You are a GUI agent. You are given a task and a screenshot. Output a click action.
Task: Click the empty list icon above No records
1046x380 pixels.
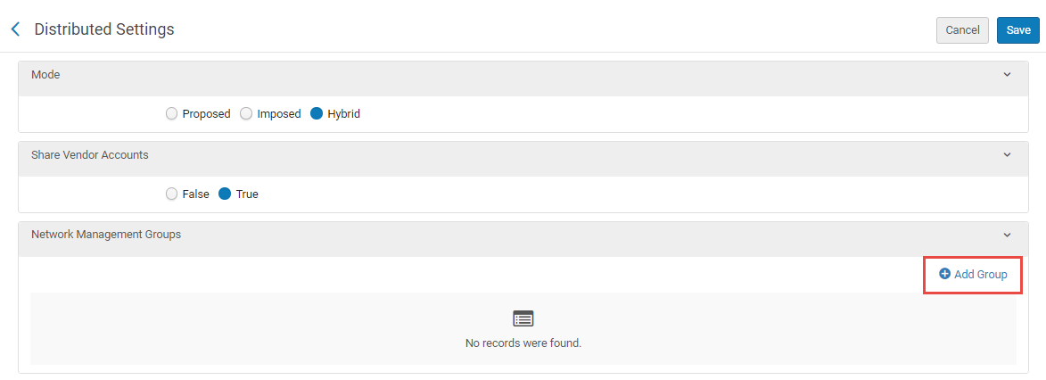(523, 318)
